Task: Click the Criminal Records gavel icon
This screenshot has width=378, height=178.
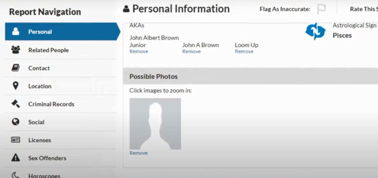Action: tap(16, 104)
